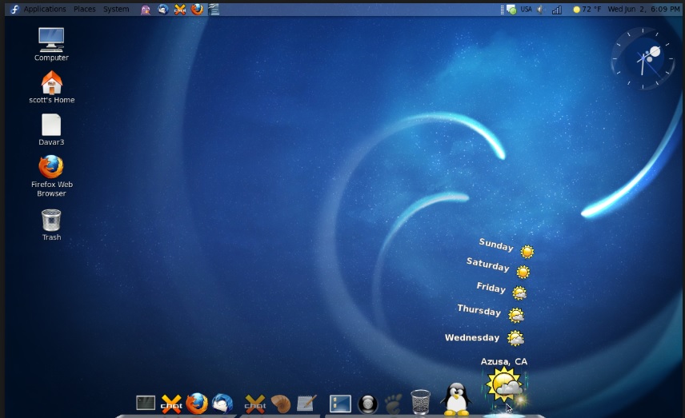Show the 72 °F weather applet details

(x=587, y=10)
